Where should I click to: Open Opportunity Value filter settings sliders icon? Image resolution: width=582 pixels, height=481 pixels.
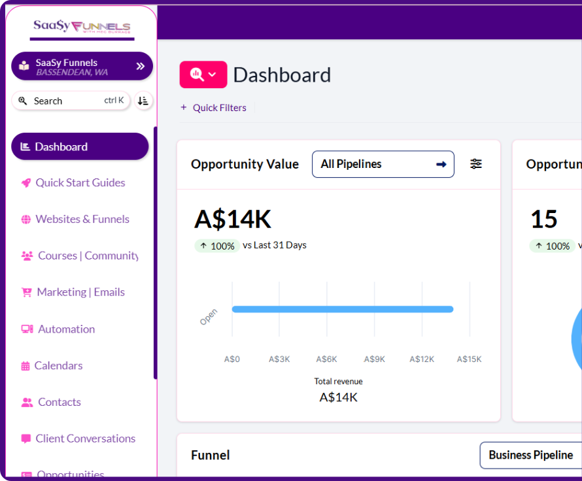[x=476, y=164]
